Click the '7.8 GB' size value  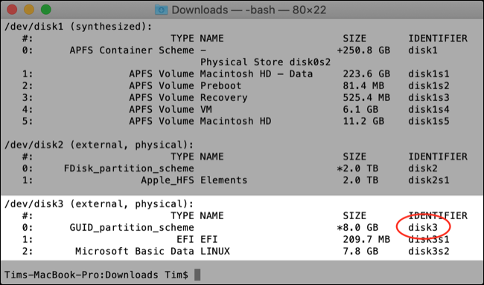(360, 252)
